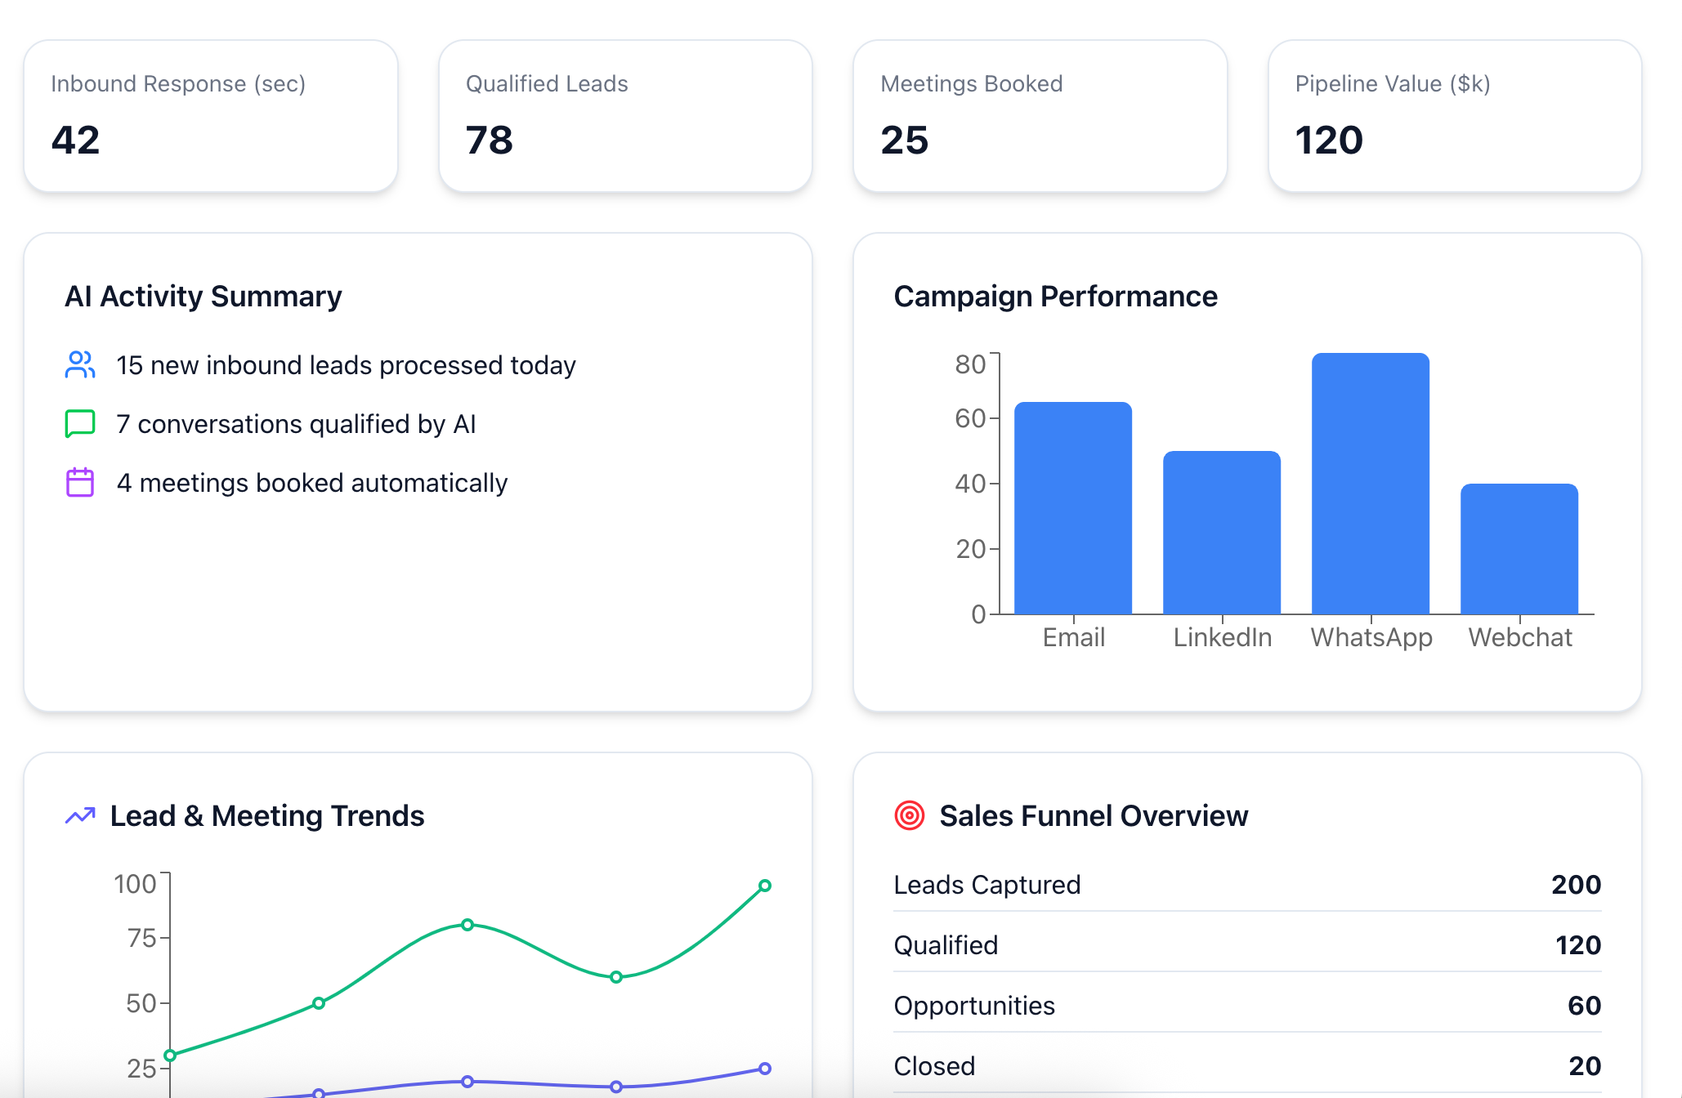Image resolution: width=1682 pixels, height=1098 pixels.
Task: Select the Pipeline Value card
Action: coord(1454,116)
